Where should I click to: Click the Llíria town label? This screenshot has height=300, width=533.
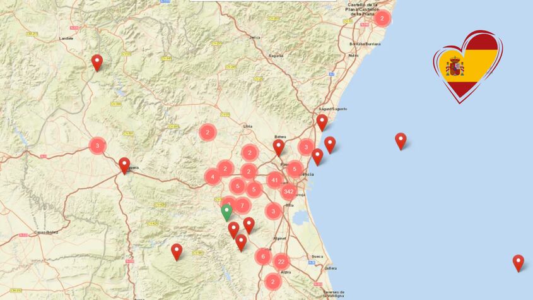click(x=248, y=126)
